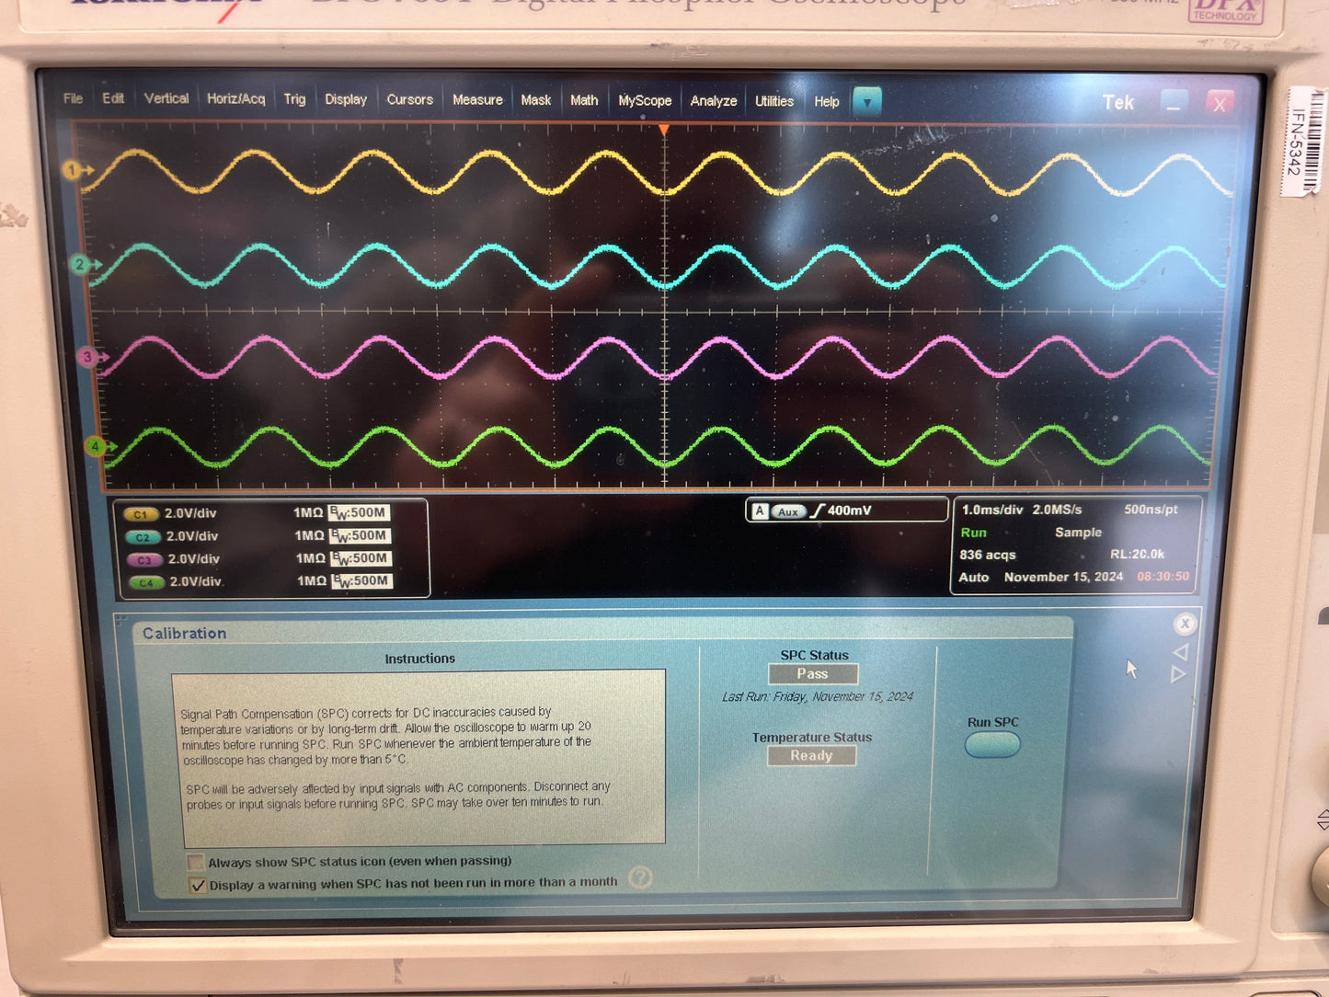This screenshot has width=1329, height=997.
Task: Click C2 bandwidth BW:500M indicator
Action: [360, 535]
